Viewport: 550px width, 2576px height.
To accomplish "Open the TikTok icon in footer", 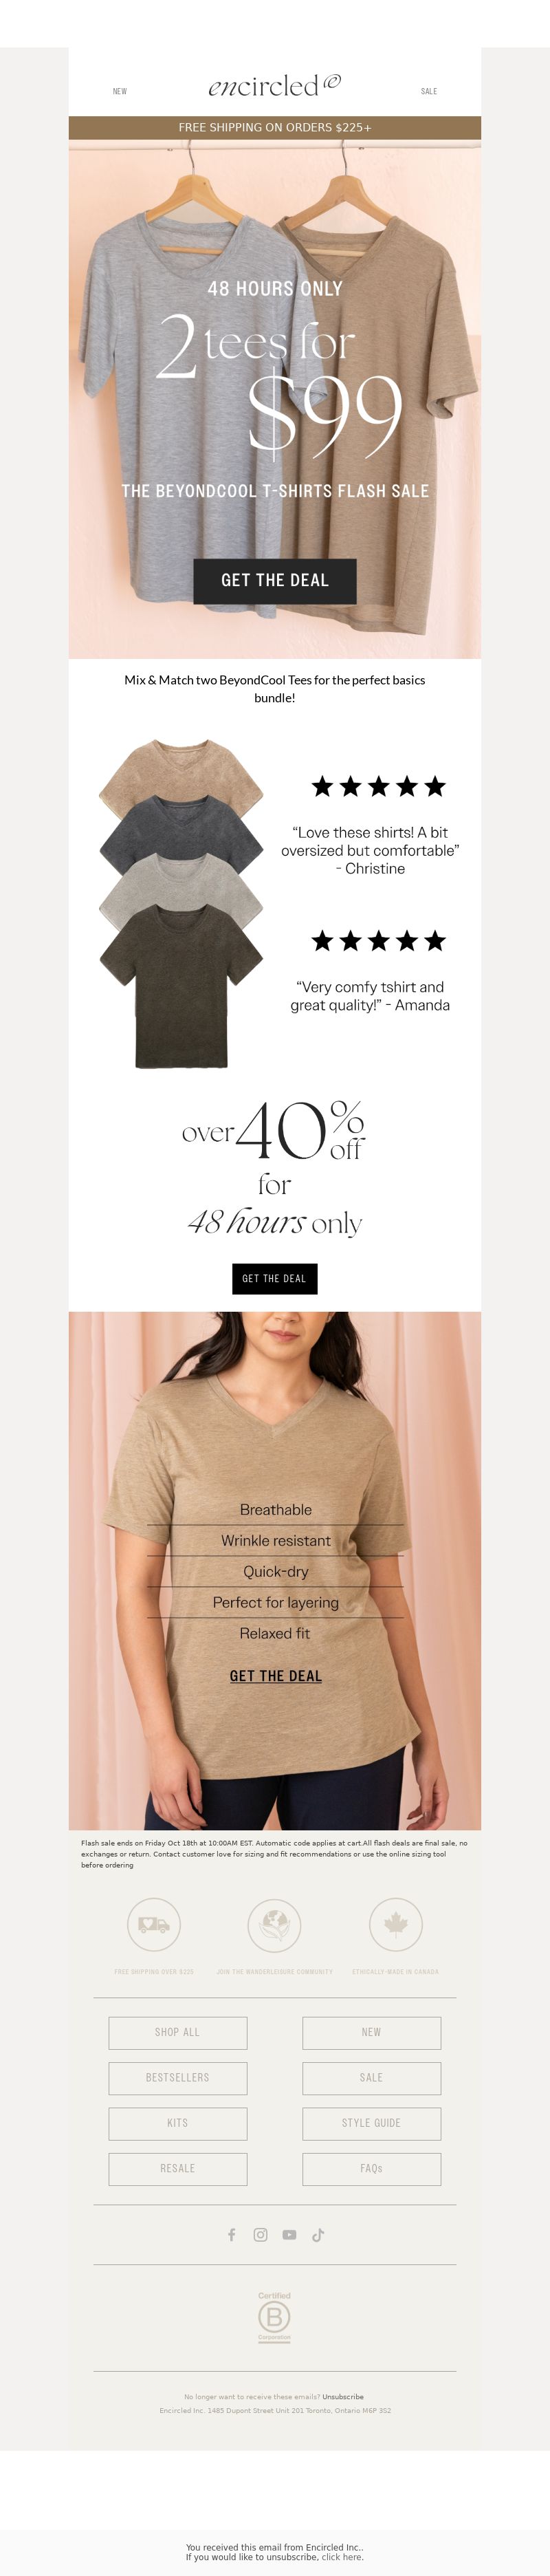I will click(318, 2235).
